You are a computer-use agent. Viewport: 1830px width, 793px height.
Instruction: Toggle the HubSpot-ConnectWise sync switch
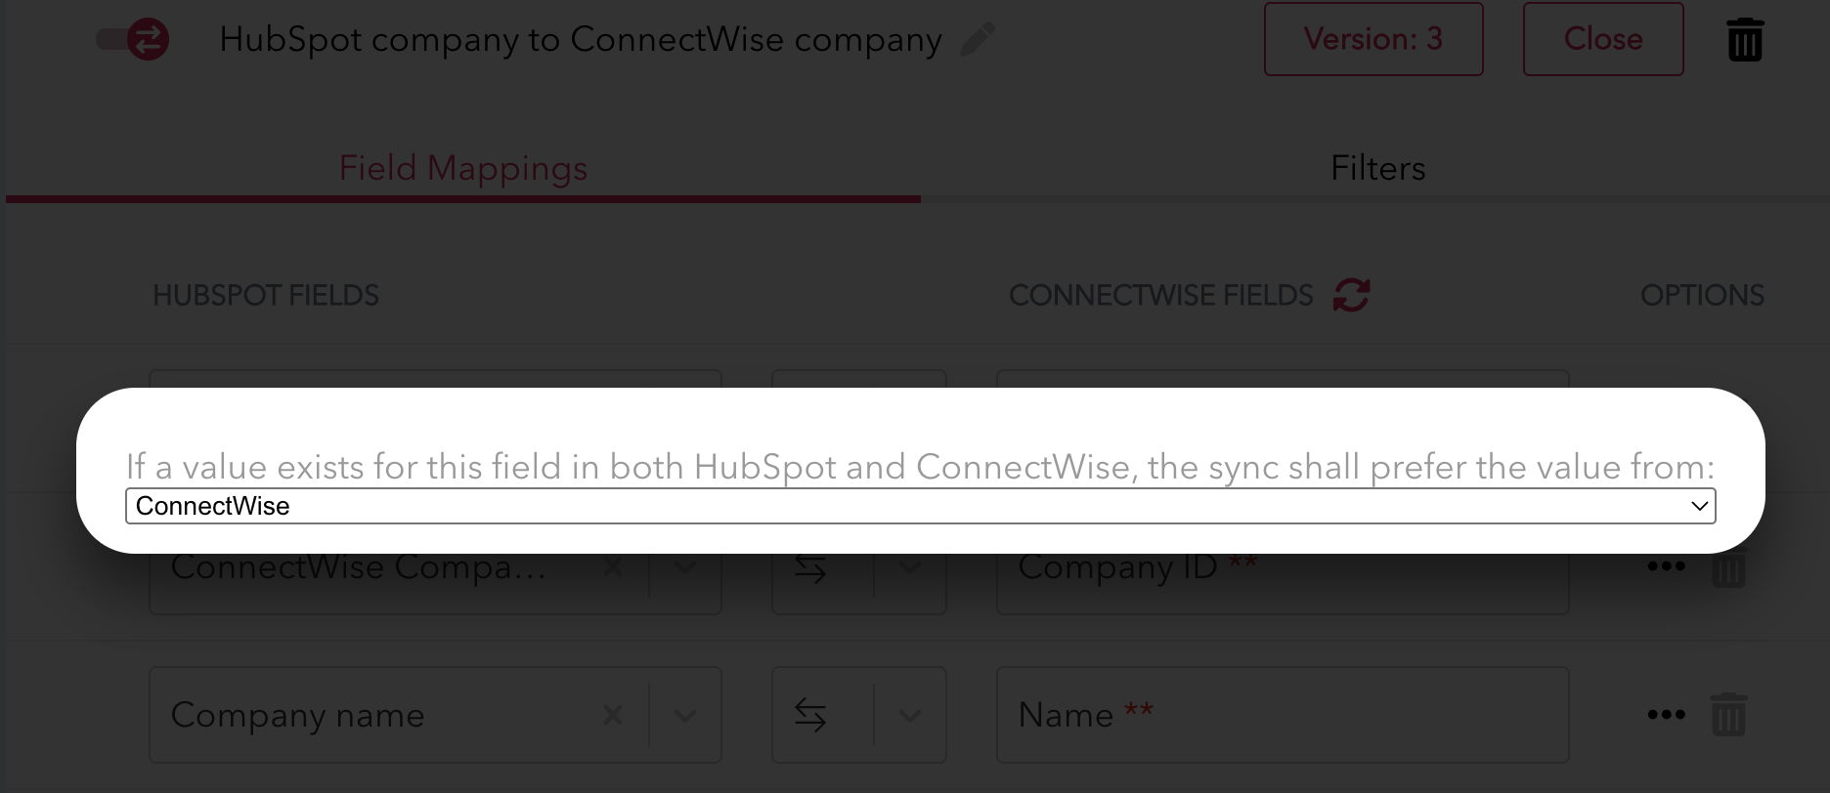point(133,40)
